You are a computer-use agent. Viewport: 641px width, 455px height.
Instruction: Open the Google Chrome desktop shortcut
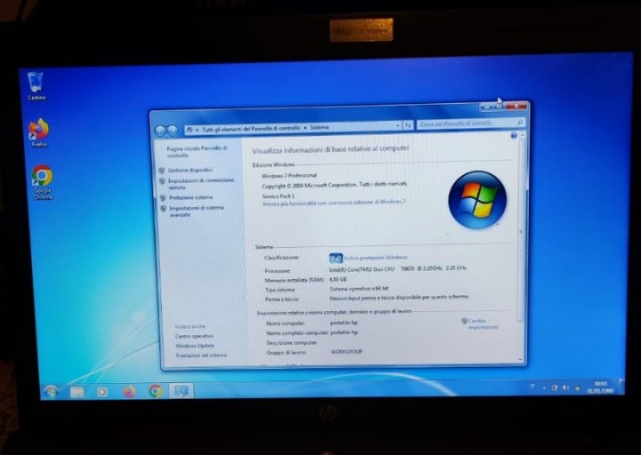click(42, 181)
